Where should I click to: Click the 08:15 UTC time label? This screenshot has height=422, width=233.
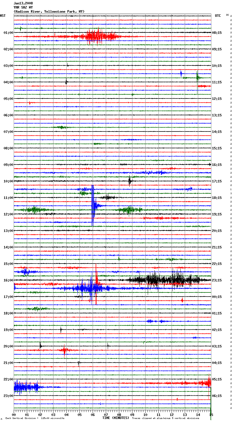[217, 33]
